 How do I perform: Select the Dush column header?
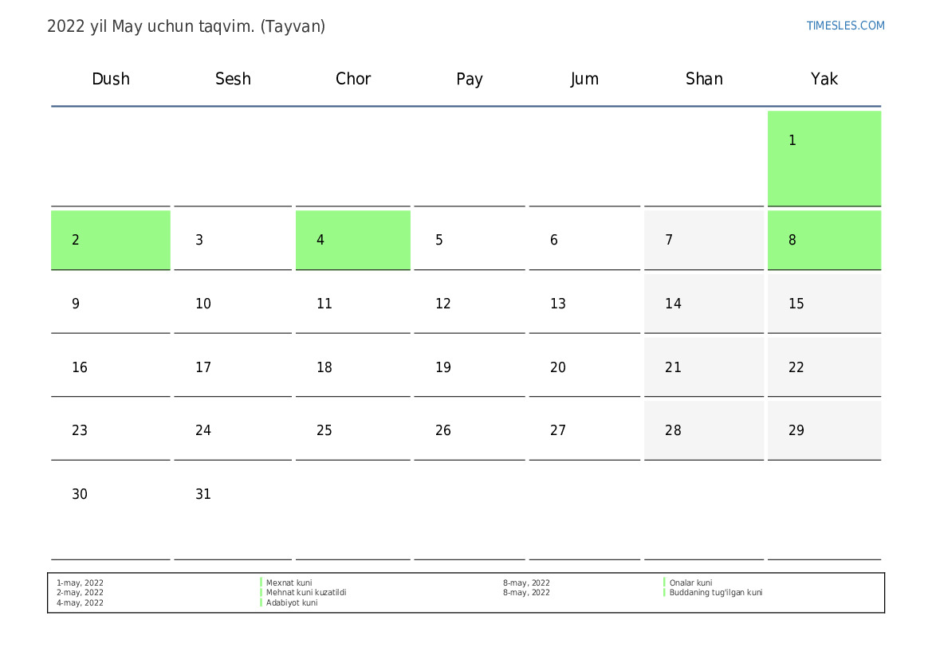click(111, 79)
